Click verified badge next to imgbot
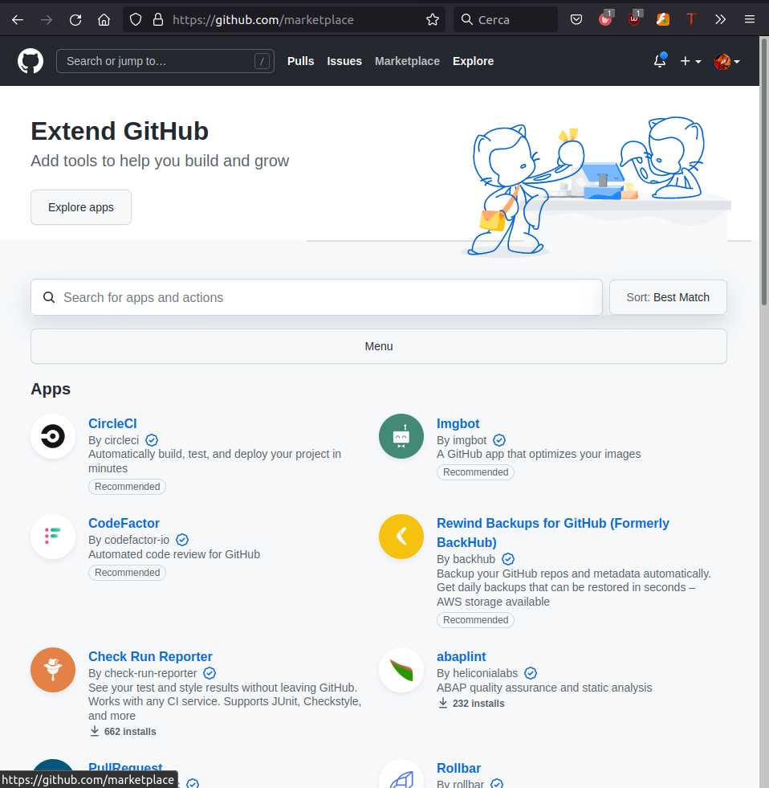Screen dimensions: 769x788 coord(499,440)
